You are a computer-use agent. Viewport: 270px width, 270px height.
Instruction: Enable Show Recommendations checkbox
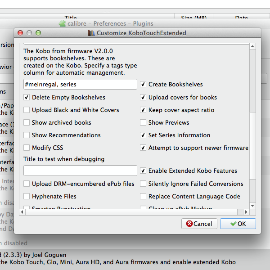(x=27, y=135)
